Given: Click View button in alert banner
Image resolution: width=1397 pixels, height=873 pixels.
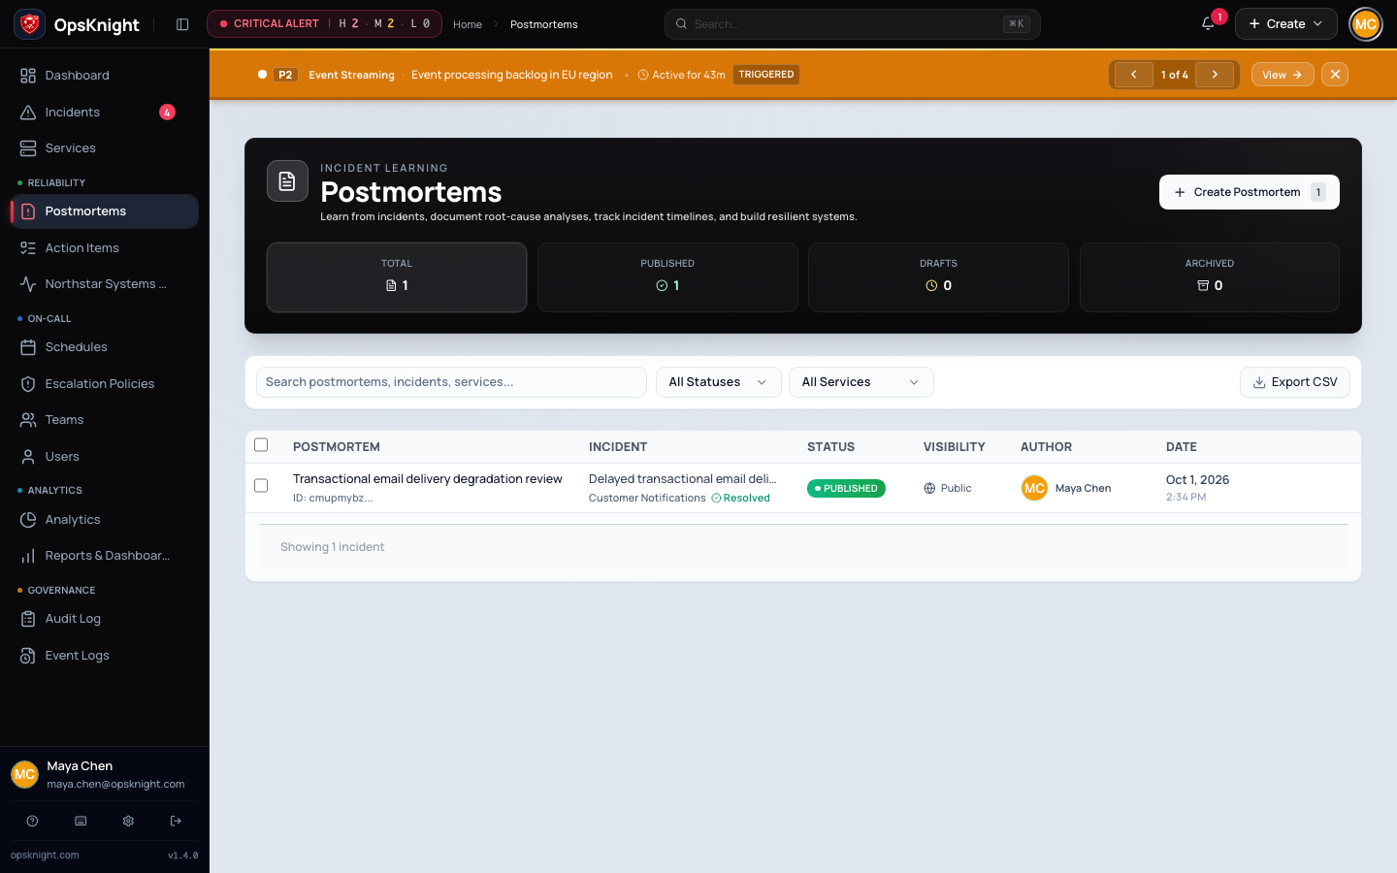Looking at the screenshot, I should click(x=1283, y=75).
